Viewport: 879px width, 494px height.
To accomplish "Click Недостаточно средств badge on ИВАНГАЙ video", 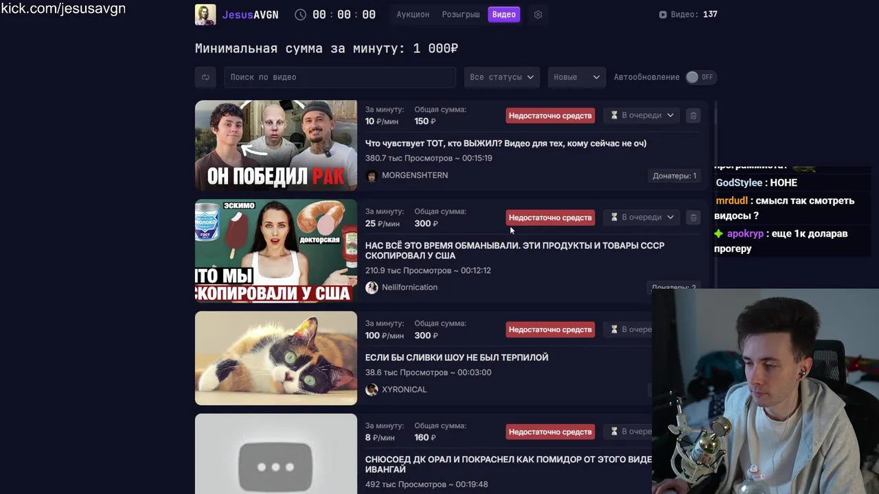I will click(550, 432).
